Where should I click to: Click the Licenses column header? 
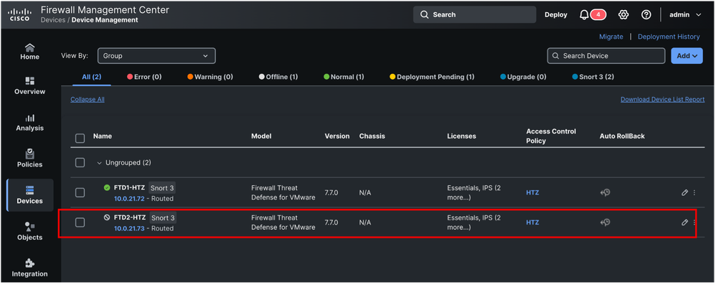pyautogui.click(x=461, y=136)
